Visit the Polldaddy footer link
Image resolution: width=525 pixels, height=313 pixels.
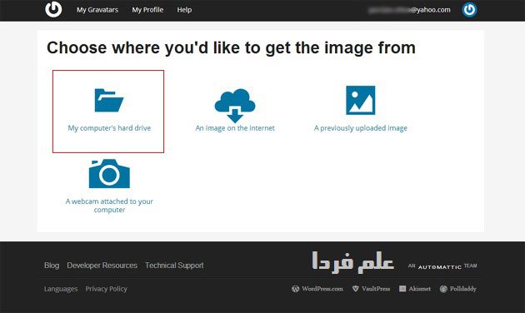point(458,289)
